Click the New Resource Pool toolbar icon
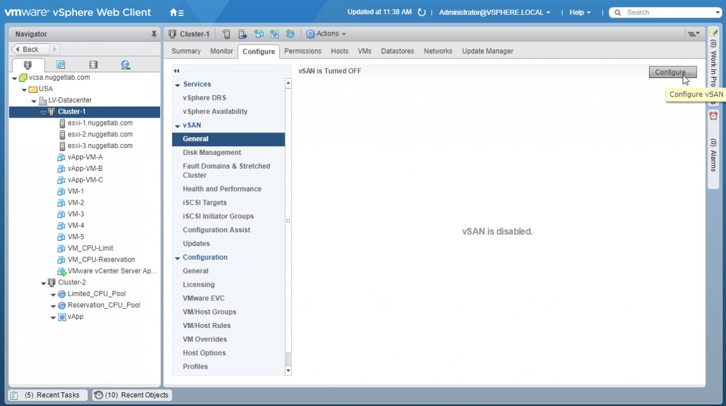The image size is (726, 406). click(290, 34)
